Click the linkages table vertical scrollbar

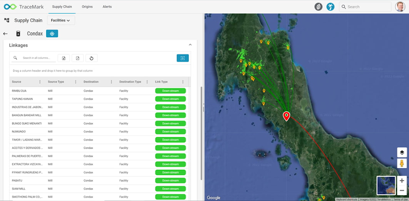pos(201,133)
